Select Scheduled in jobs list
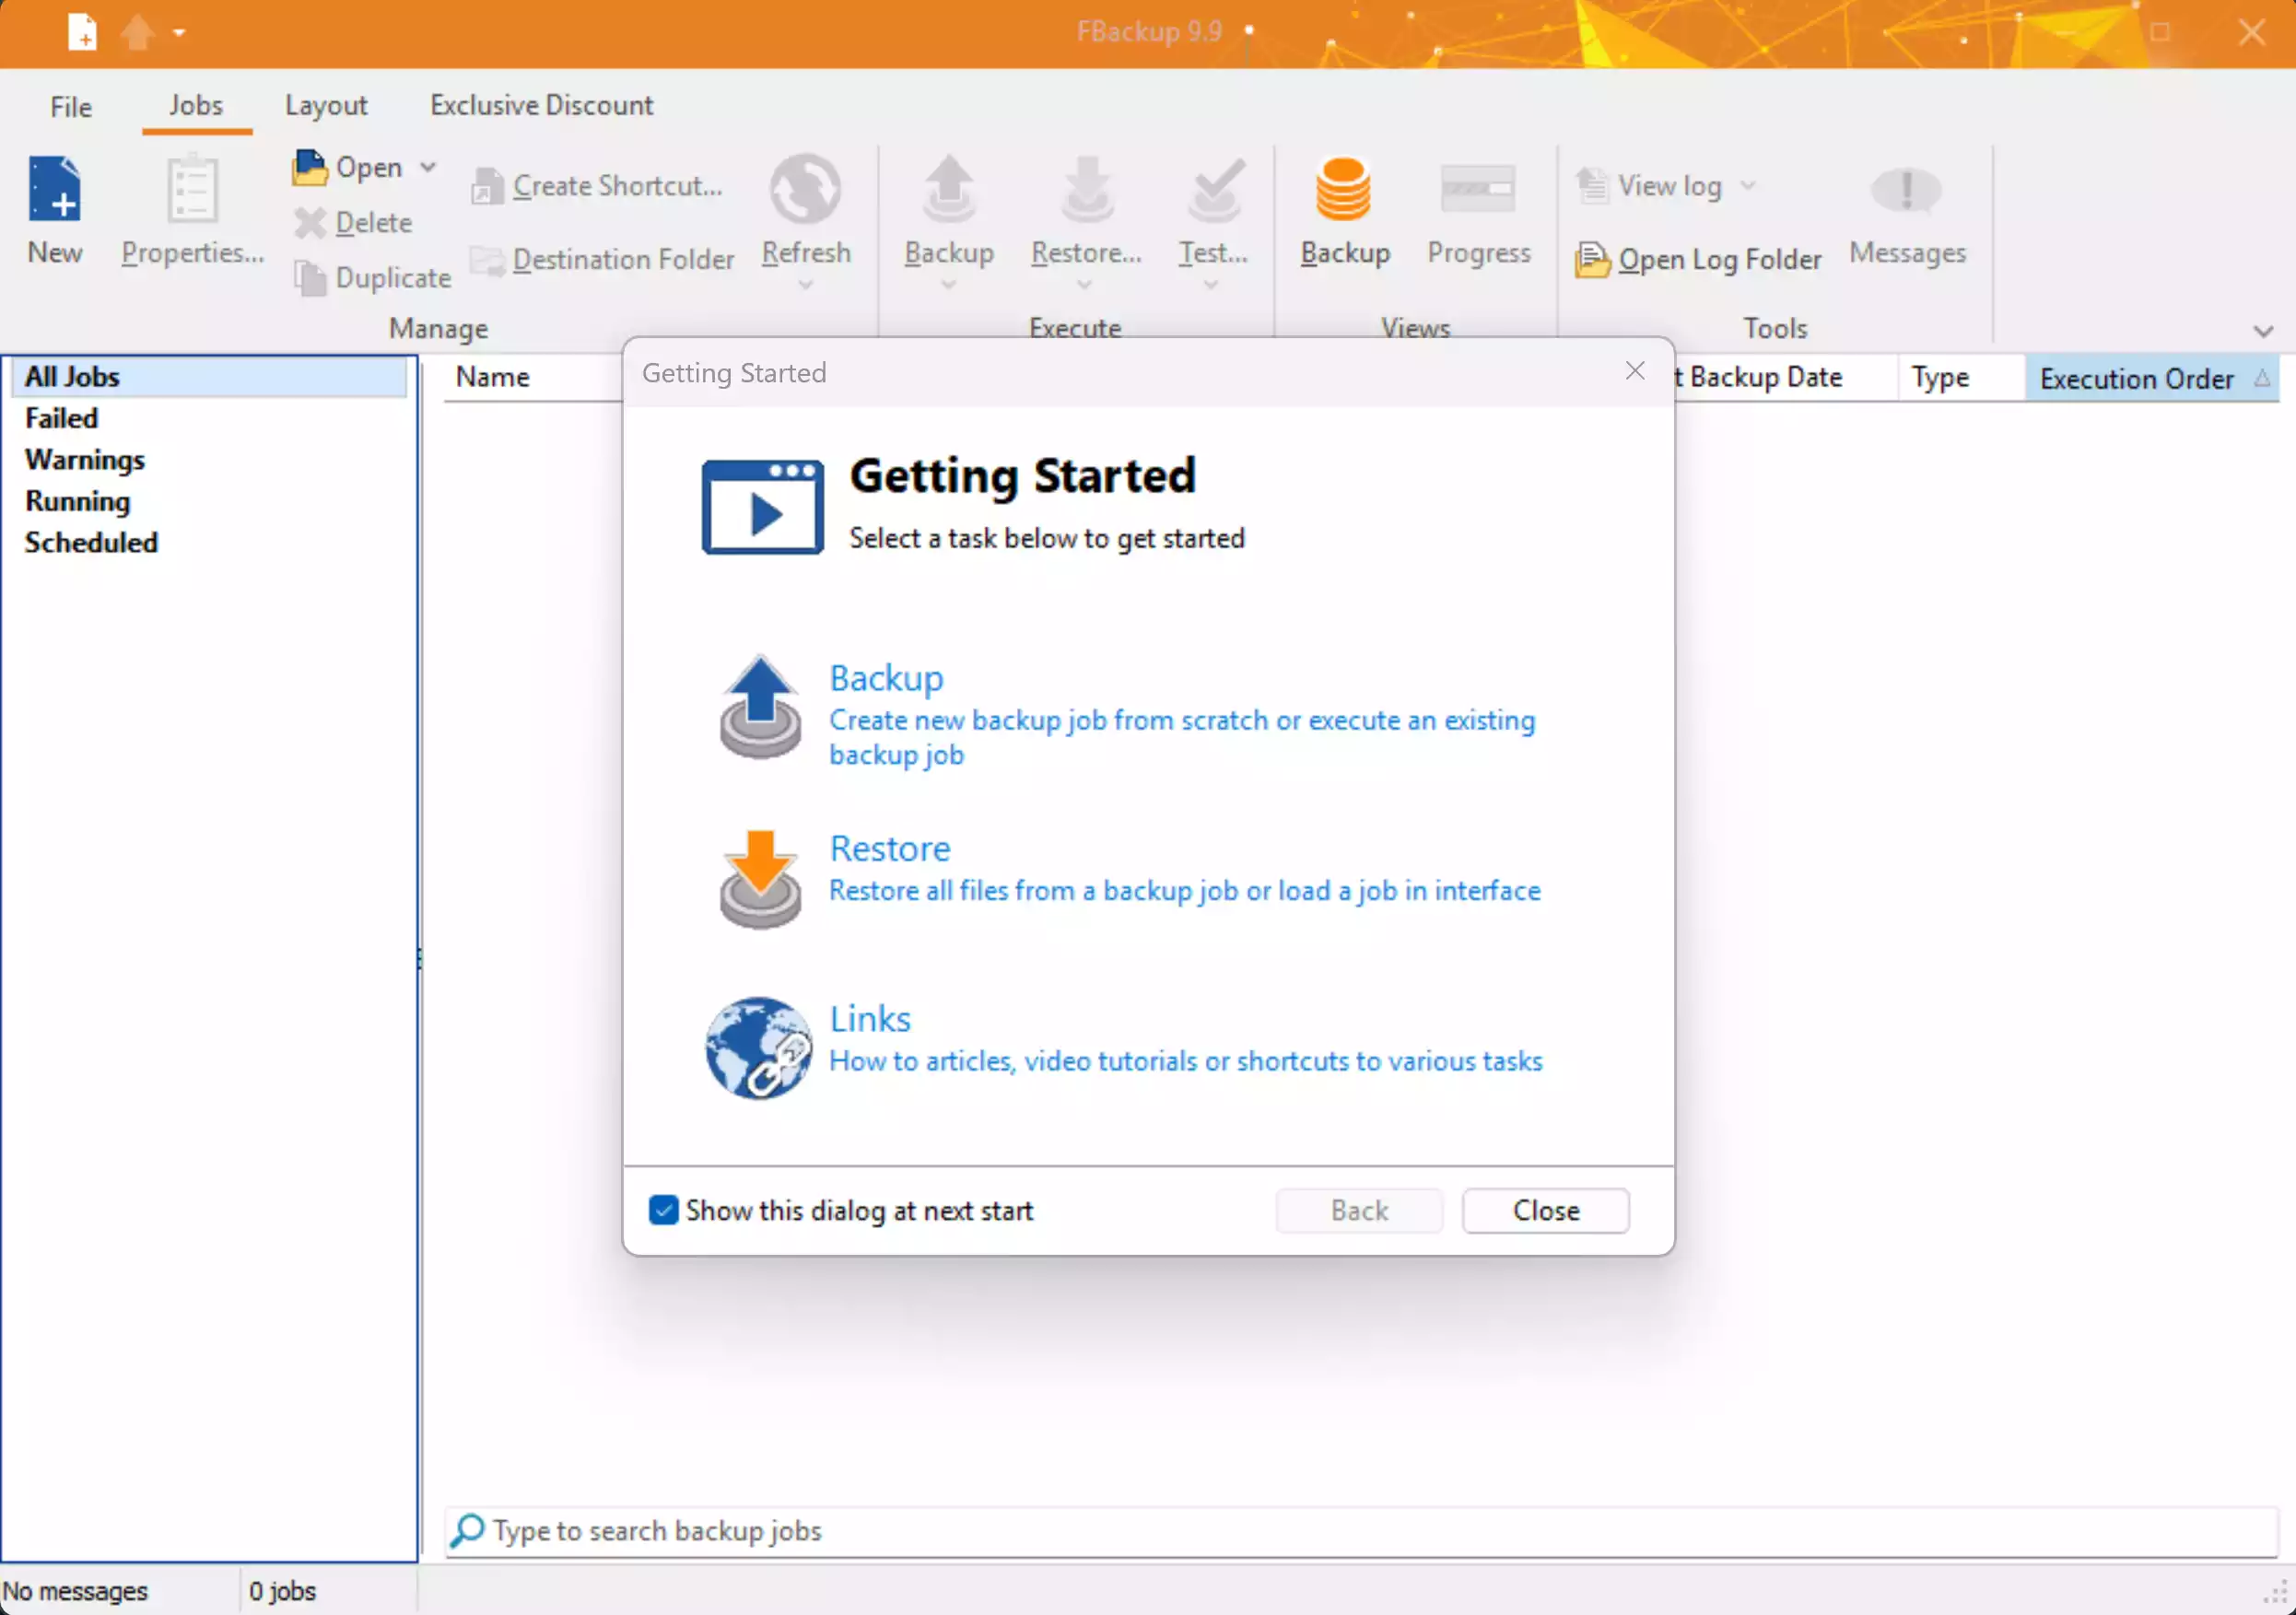This screenshot has width=2296, height=1615. click(91, 542)
